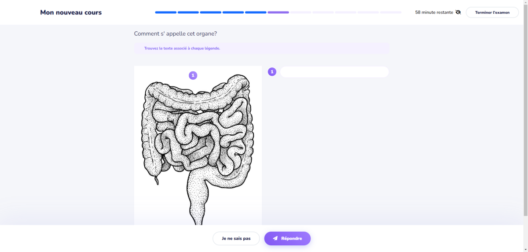Click the purple current progress segment

[278, 12]
